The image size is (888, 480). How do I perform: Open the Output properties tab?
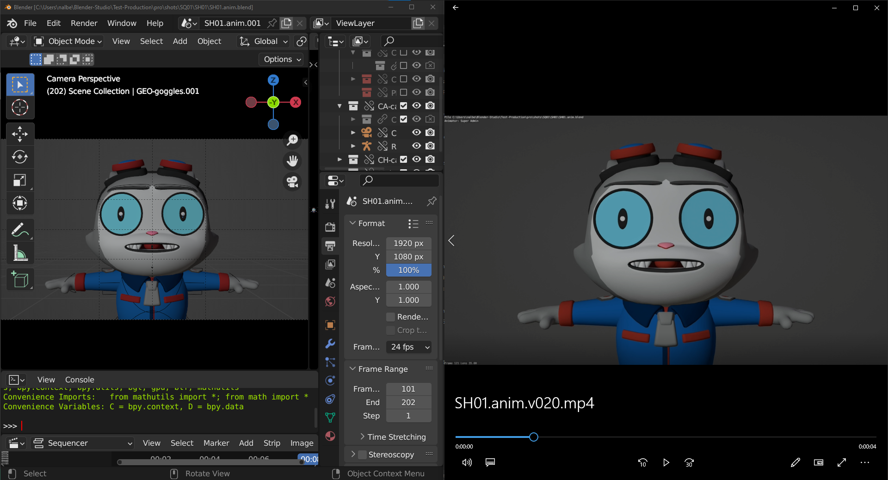point(330,246)
